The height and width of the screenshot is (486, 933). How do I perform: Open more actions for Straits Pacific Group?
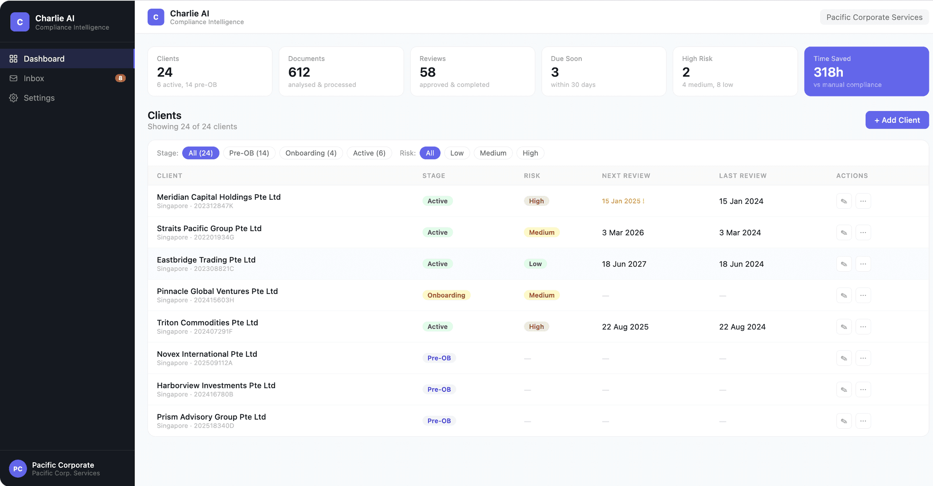click(863, 233)
